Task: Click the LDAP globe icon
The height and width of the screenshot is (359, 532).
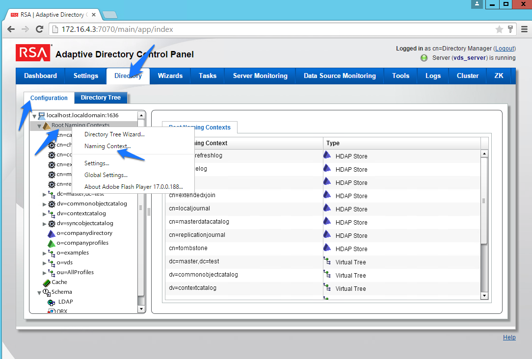Action: pos(52,303)
